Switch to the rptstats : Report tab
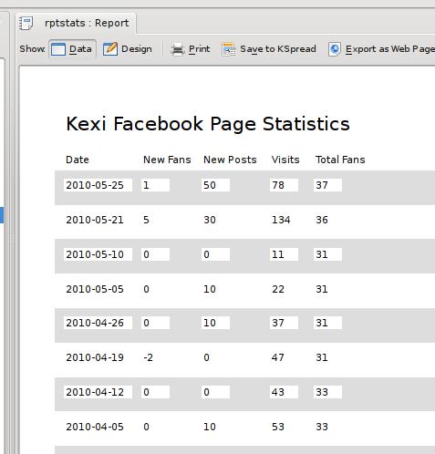The image size is (435, 454). point(76,23)
